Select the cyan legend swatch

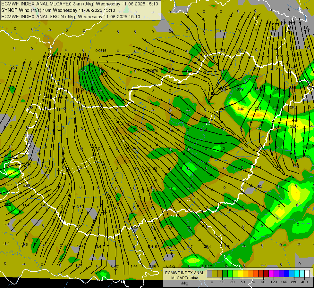coord(297,274)
